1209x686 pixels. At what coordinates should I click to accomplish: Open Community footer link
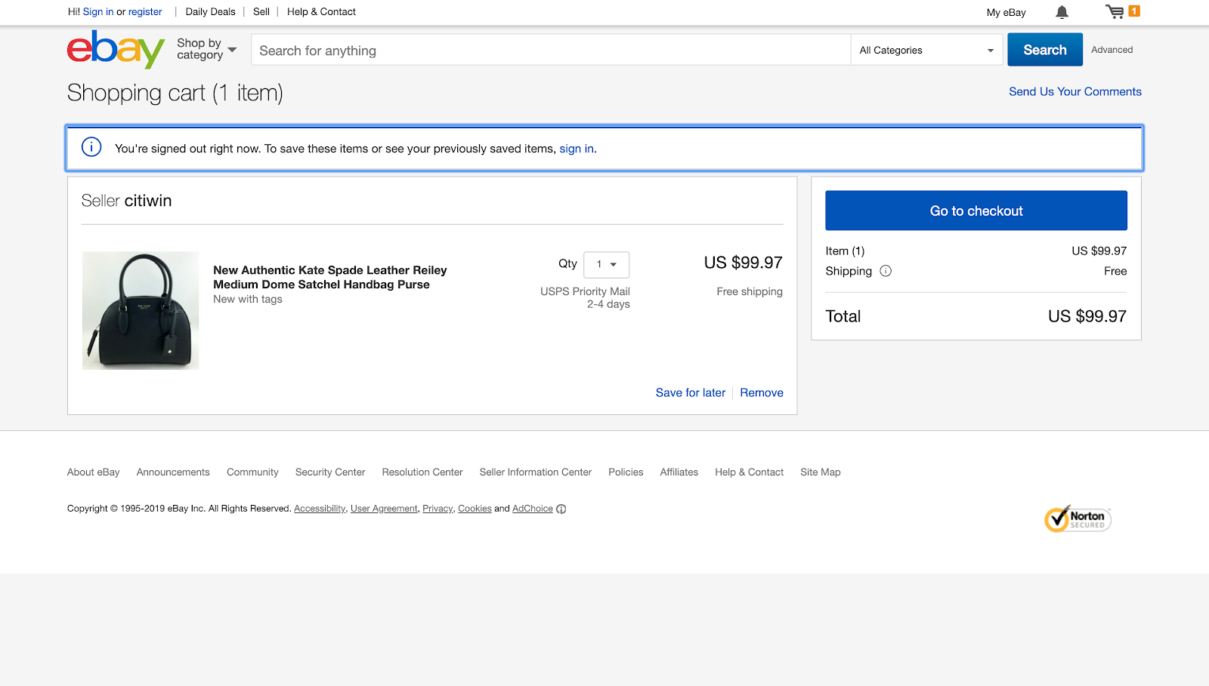252,472
